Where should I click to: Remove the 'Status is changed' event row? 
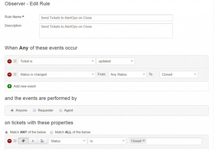10,74
